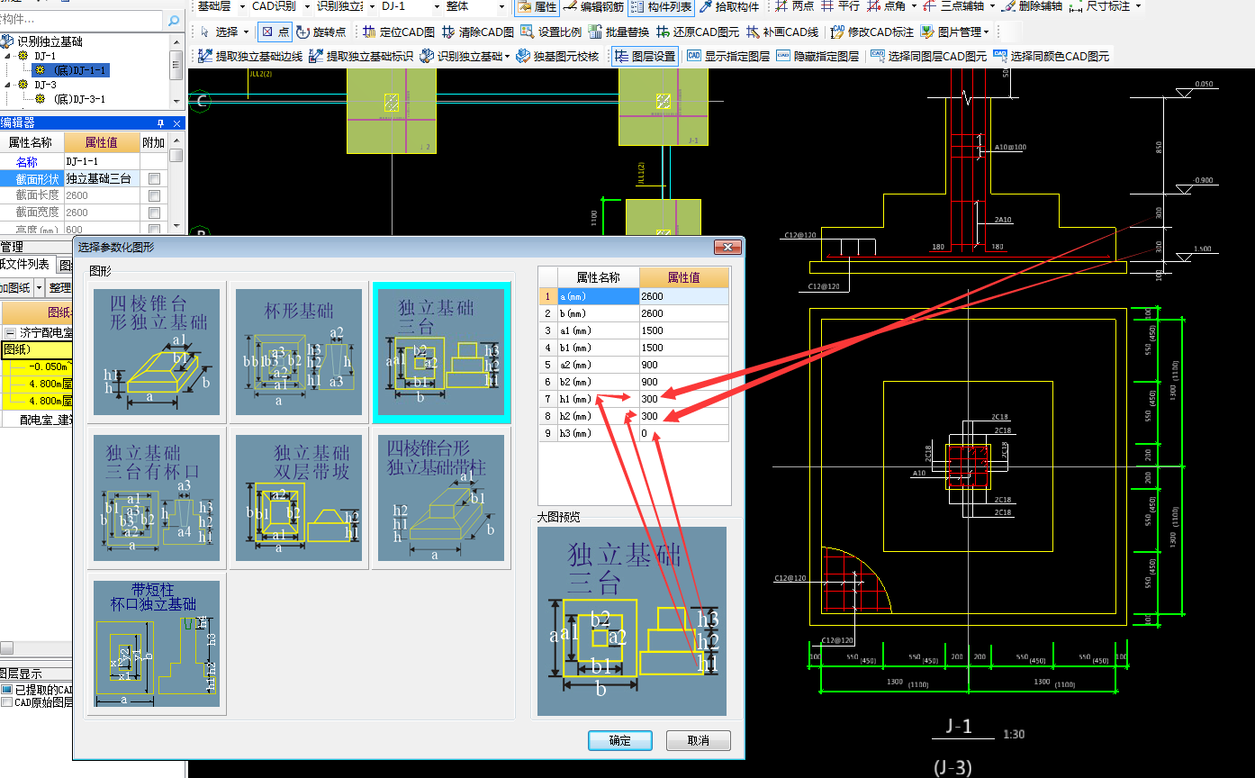Edit the a(mm) value 2600 cell

pos(684,296)
